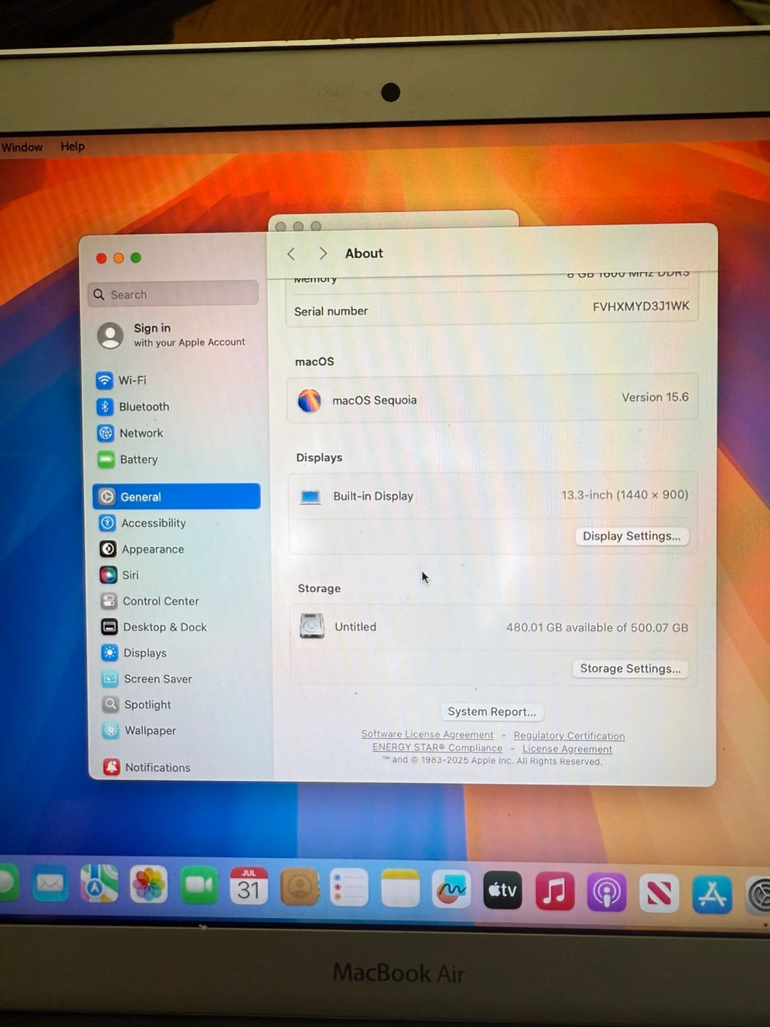Select the General sidebar item
Viewport: 770px width, 1027px height.
pyautogui.click(x=176, y=496)
